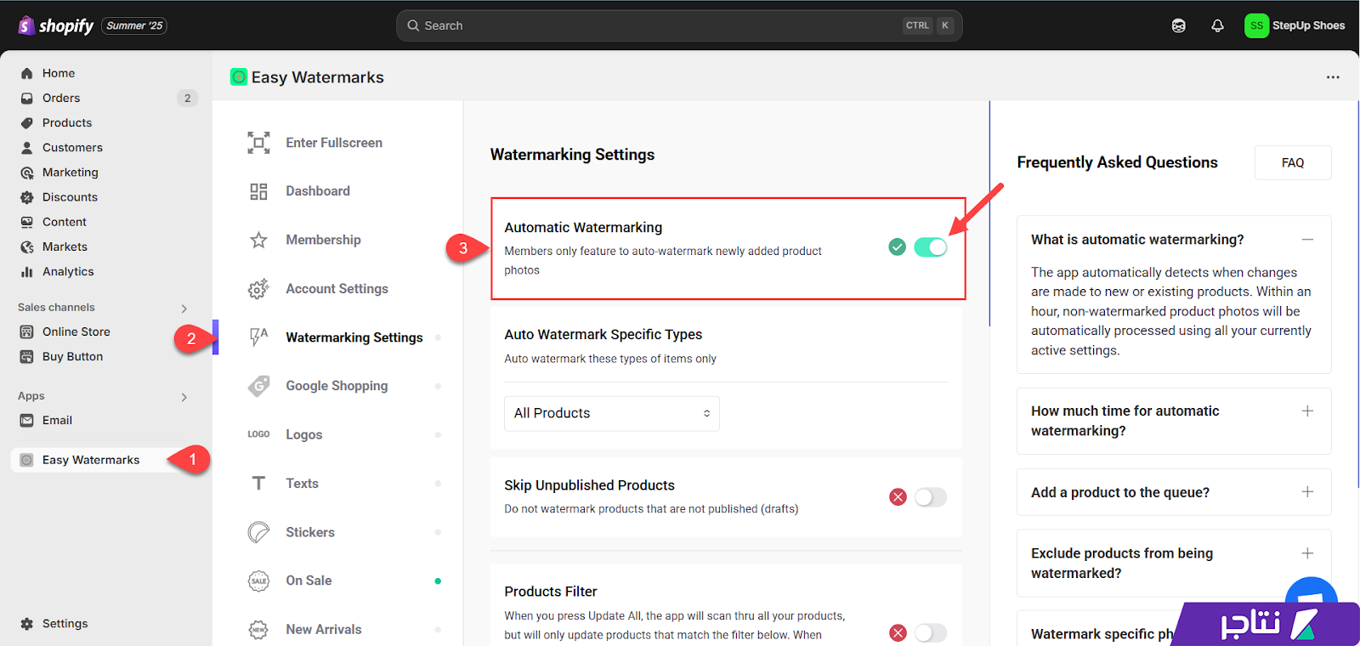The width and height of the screenshot is (1360, 646).
Task: Expand 'How much time for automatic watermarking?'
Action: (x=1307, y=411)
